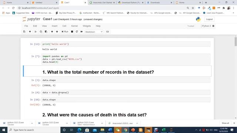Click the Python 3 kernel indicator
This screenshot has width=237, height=133.
click(x=208, y=26)
